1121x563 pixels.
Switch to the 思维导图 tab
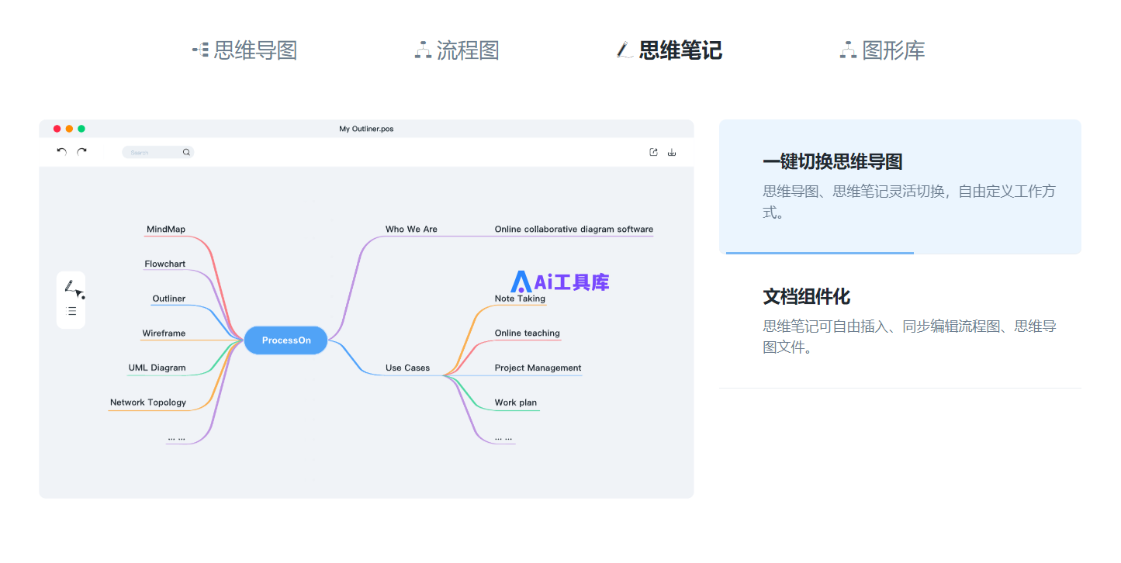pos(244,50)
